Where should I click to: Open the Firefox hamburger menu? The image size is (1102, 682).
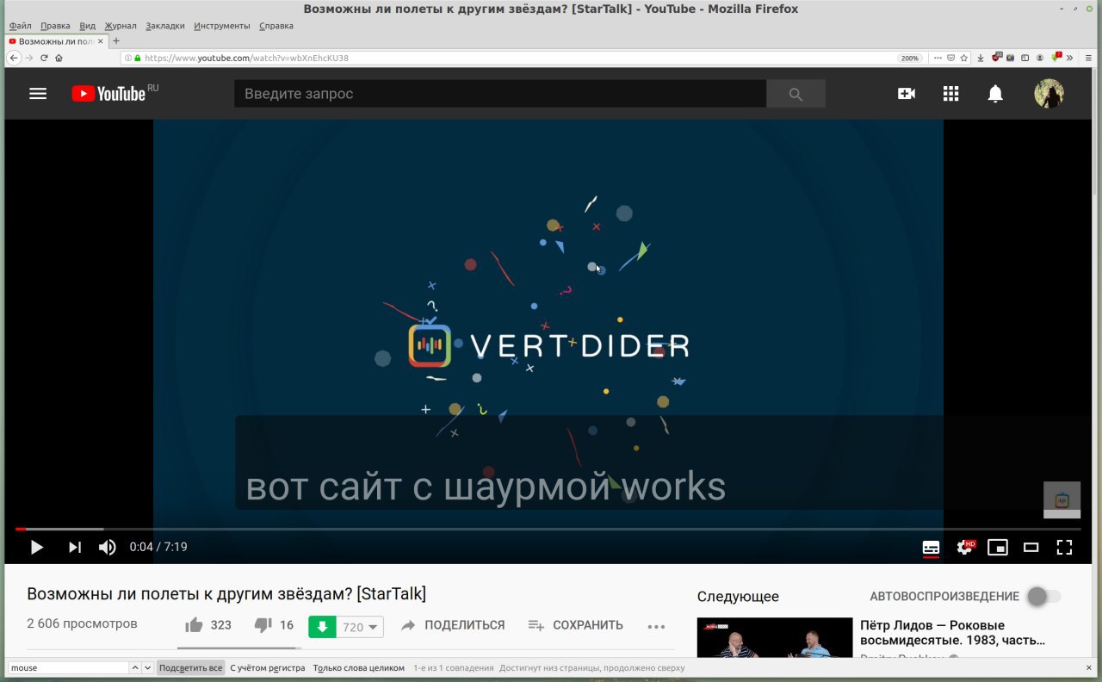click(x=1088, y=58)
